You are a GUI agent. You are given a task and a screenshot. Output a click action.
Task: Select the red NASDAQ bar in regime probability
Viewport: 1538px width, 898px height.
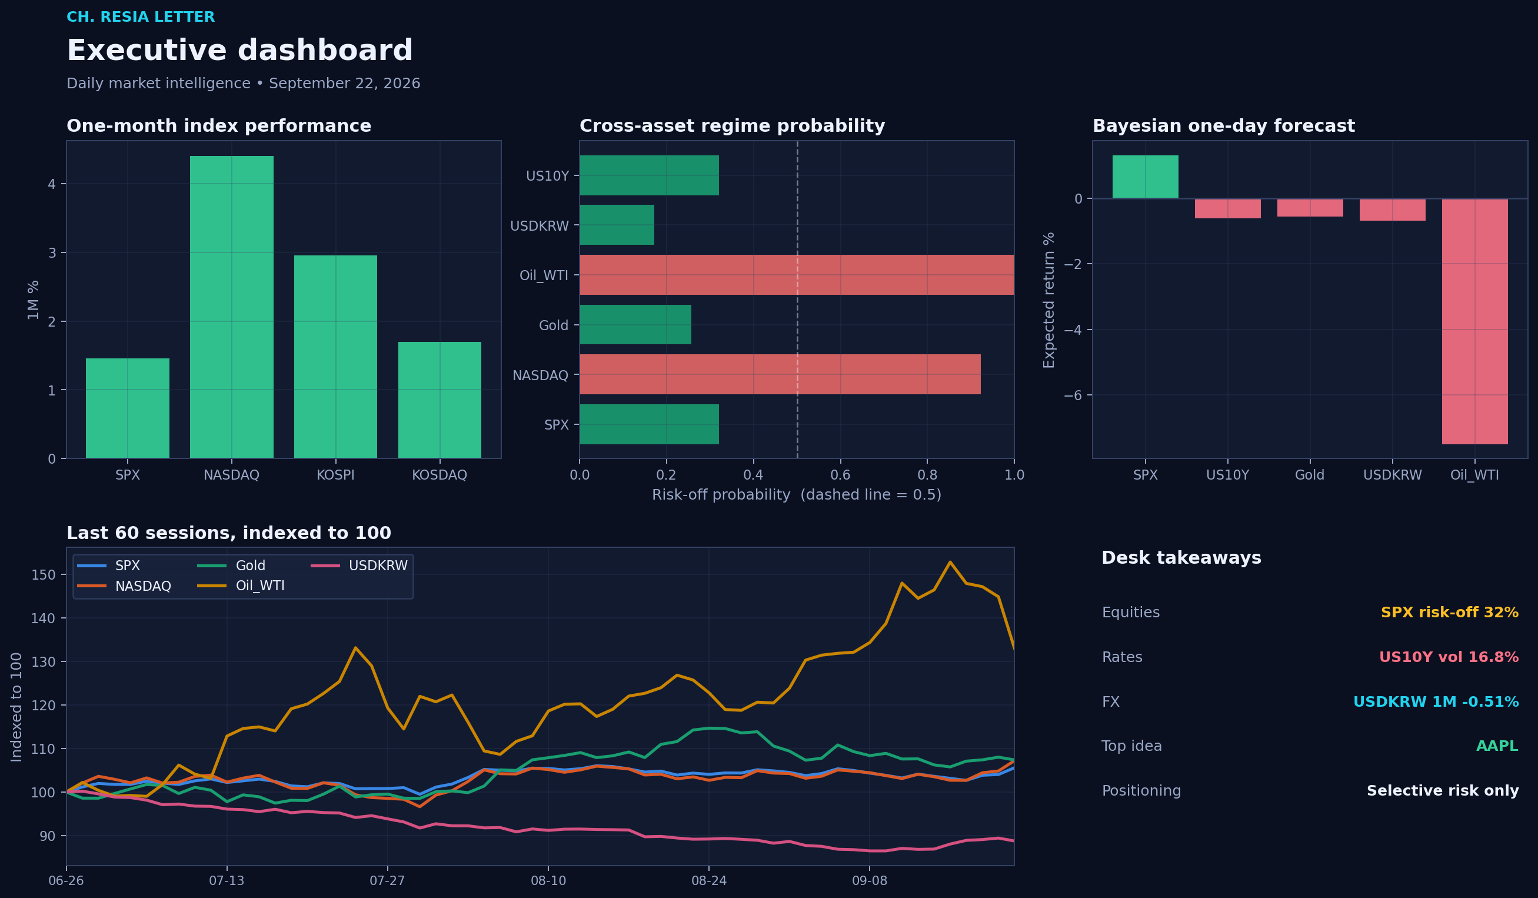[x=780, y=374]
